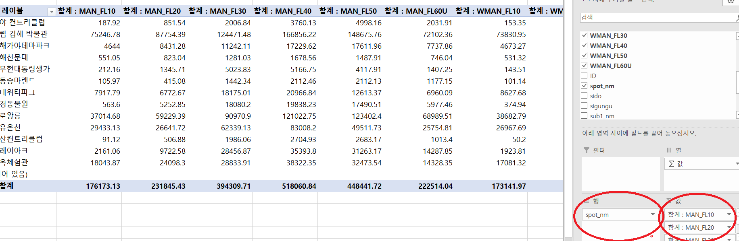Select cell with value 37014.68

(x=105, y=116)
